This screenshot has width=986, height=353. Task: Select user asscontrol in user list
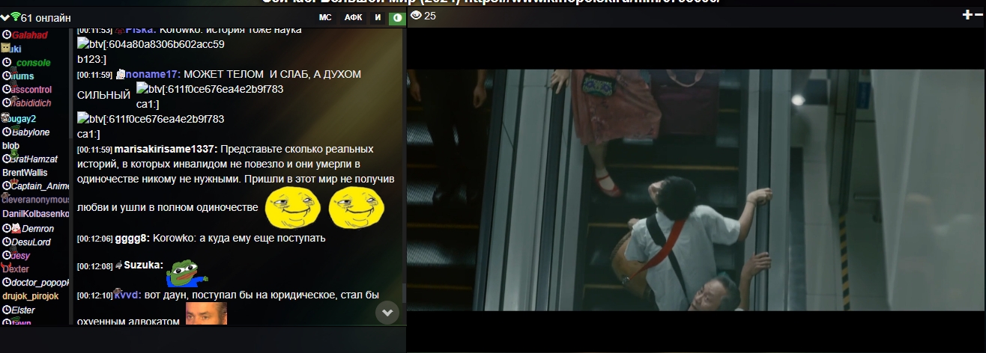click(31, 90)
